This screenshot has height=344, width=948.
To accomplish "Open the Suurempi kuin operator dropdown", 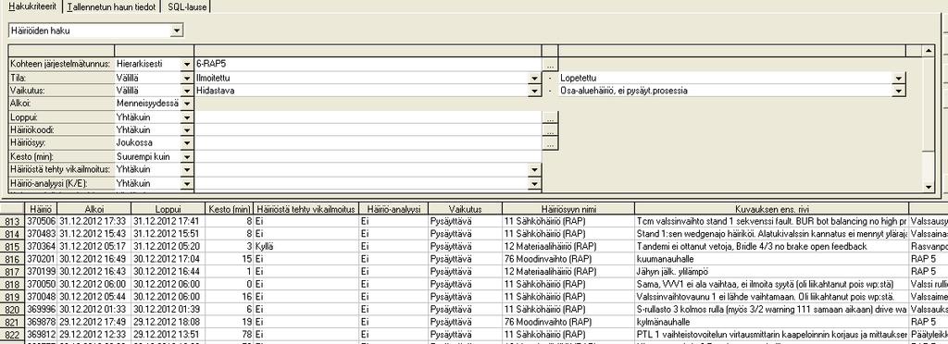I will point(186,157).
